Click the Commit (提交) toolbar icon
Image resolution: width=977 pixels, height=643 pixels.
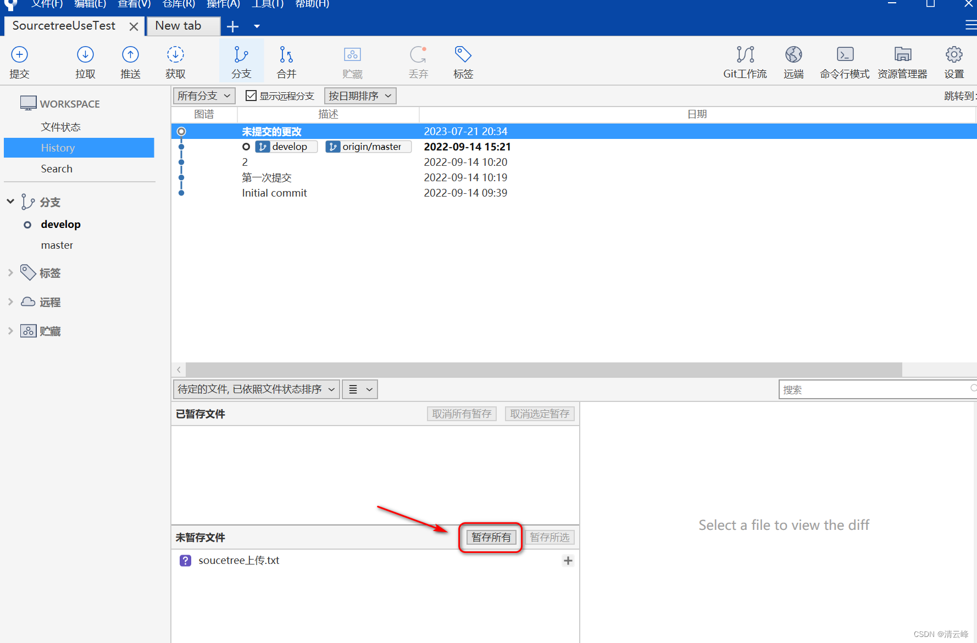19,54
